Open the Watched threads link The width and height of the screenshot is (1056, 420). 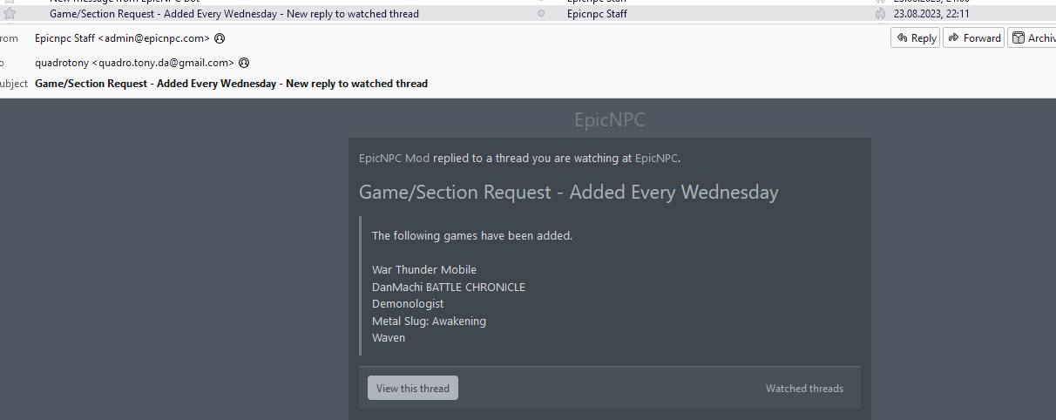tap(804, 389)
